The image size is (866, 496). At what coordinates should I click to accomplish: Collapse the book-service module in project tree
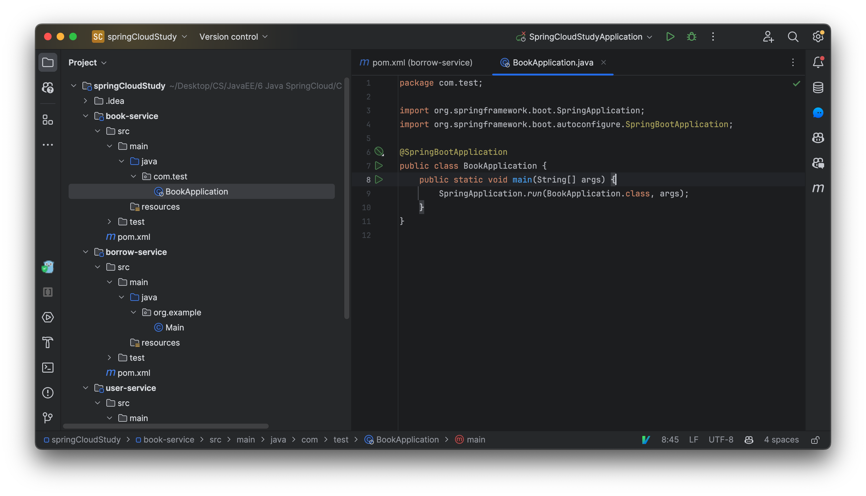pos(86,116)
